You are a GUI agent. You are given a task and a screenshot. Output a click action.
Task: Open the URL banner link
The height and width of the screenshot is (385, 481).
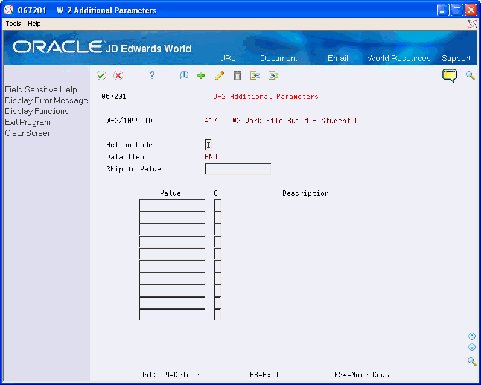(227, 58)
